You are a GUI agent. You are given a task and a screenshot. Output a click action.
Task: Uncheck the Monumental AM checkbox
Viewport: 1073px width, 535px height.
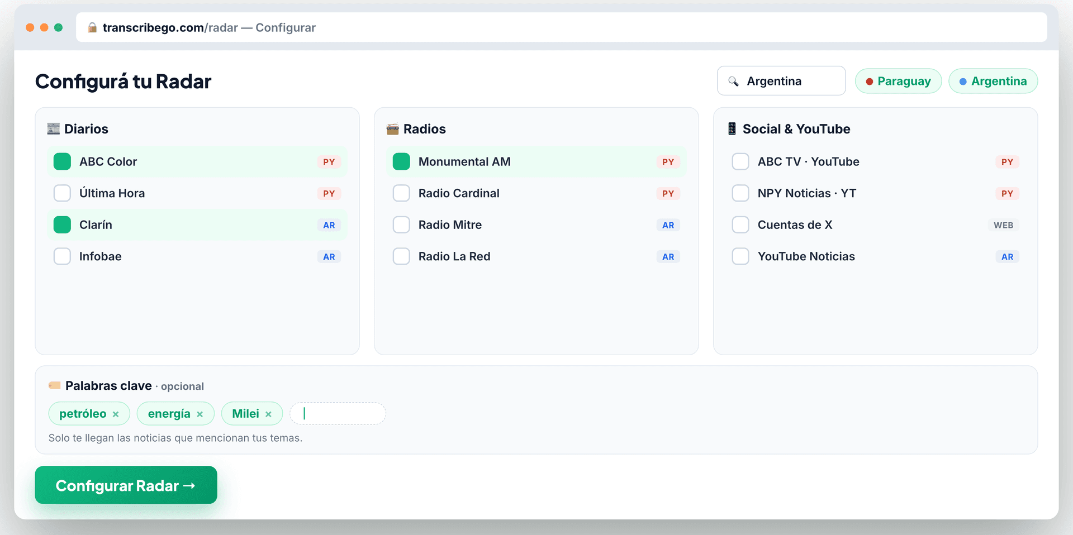coord(401,161)
